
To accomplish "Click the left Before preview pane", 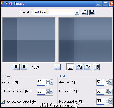I will (29, 40).
